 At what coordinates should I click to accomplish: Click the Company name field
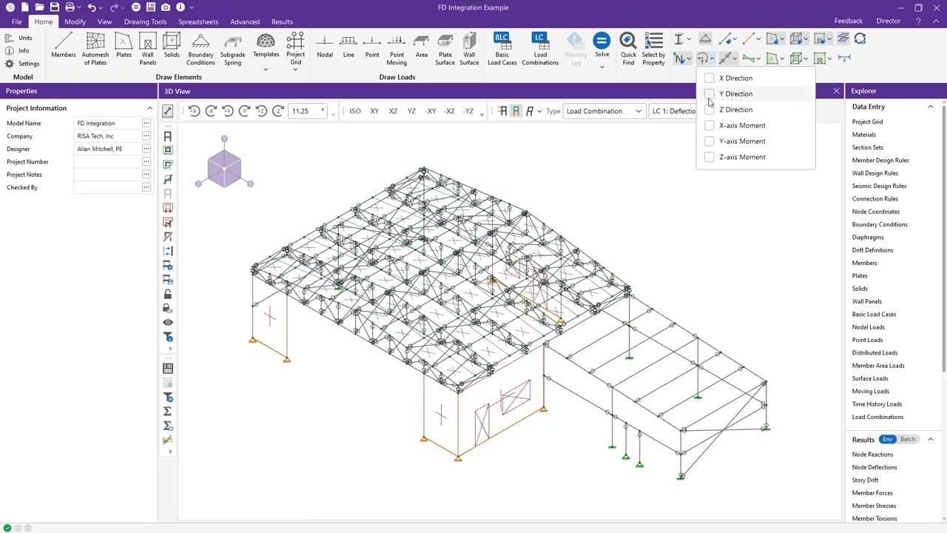tap(108, 136)
